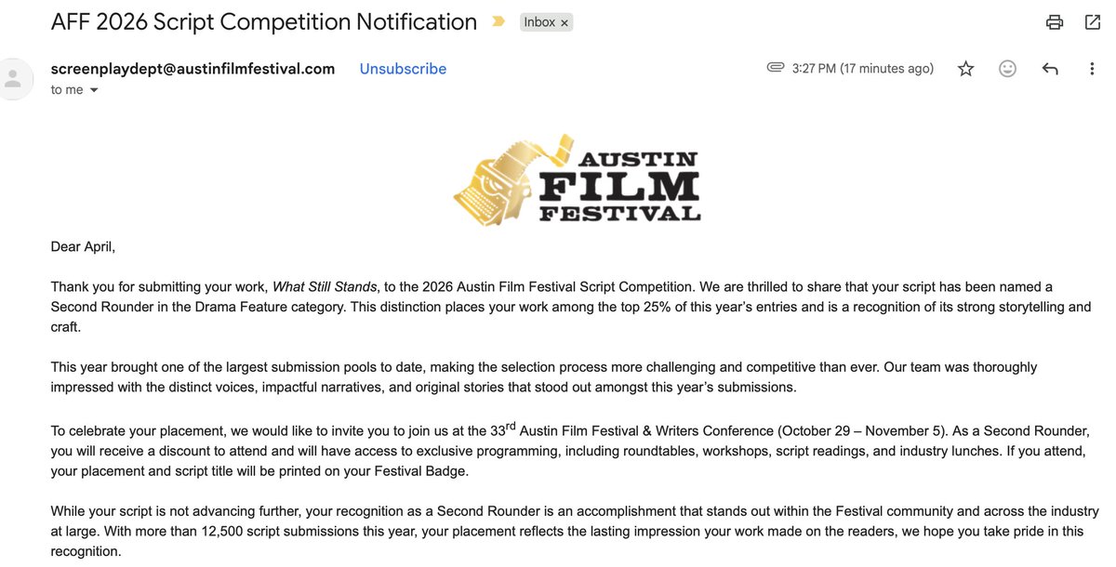Click the italic script title What Still Stands
This screenshot has height=567, width=1116.
pyautogui.click(x=326, y=287)
